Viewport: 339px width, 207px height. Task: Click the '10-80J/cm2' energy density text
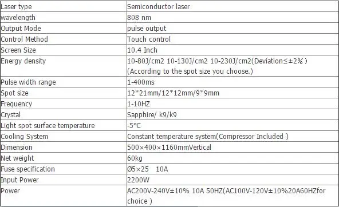coord(145,61)
